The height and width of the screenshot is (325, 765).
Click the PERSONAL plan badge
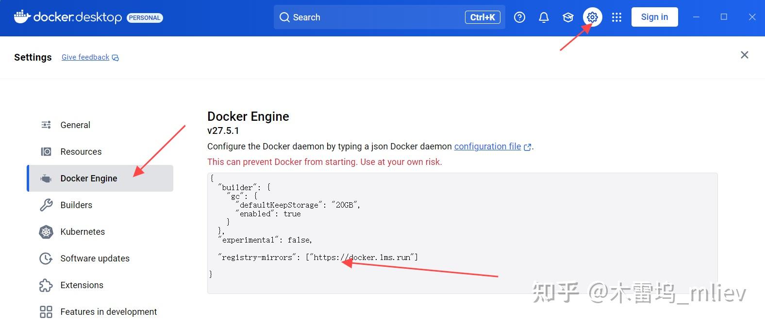145,18
